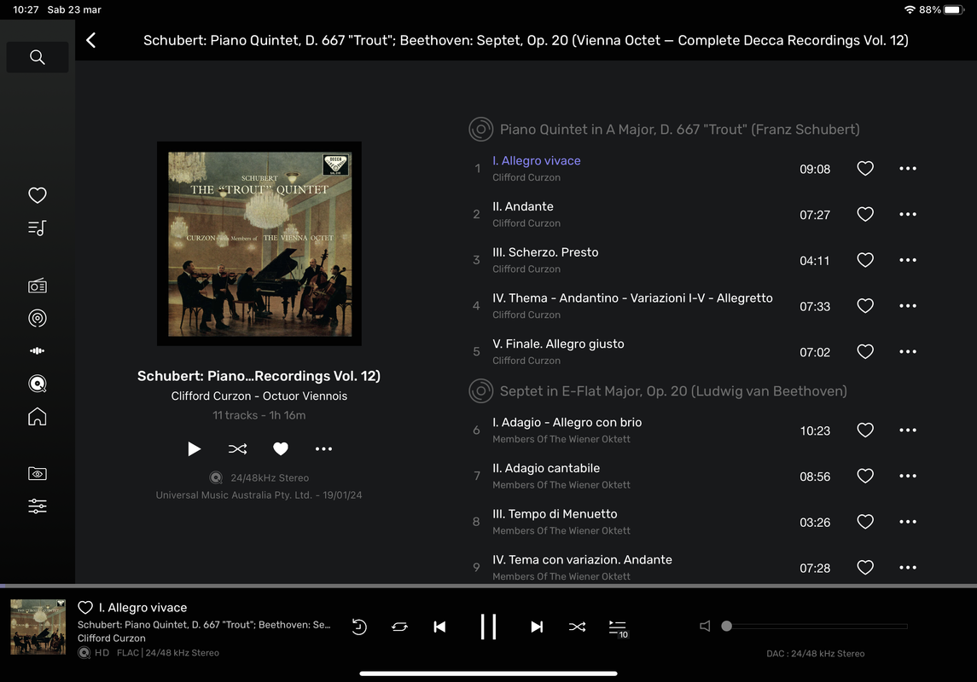Image resolution: width=977 pixels, height=682 pixels.
Task: Toggle shuffle in the bottom player bar
Action: 577,627
